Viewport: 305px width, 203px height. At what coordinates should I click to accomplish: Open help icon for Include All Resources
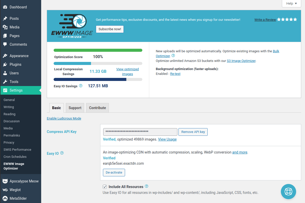click(146, 186)
